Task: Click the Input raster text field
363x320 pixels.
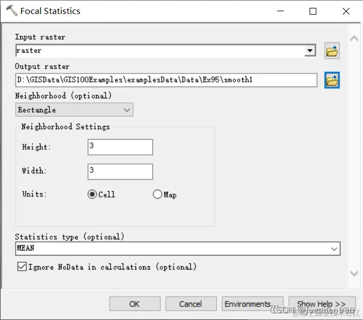Action: tap(160, 51)
